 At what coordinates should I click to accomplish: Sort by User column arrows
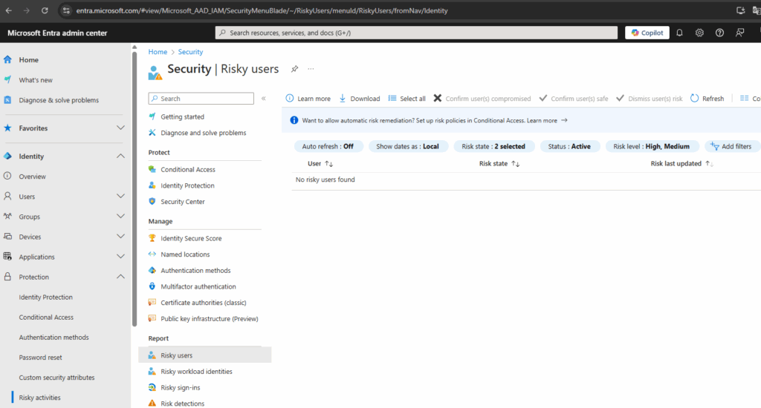329,164
